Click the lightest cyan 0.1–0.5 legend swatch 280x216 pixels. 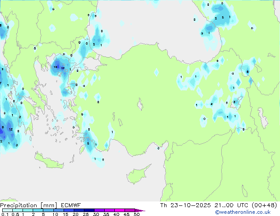click(8, 210)
